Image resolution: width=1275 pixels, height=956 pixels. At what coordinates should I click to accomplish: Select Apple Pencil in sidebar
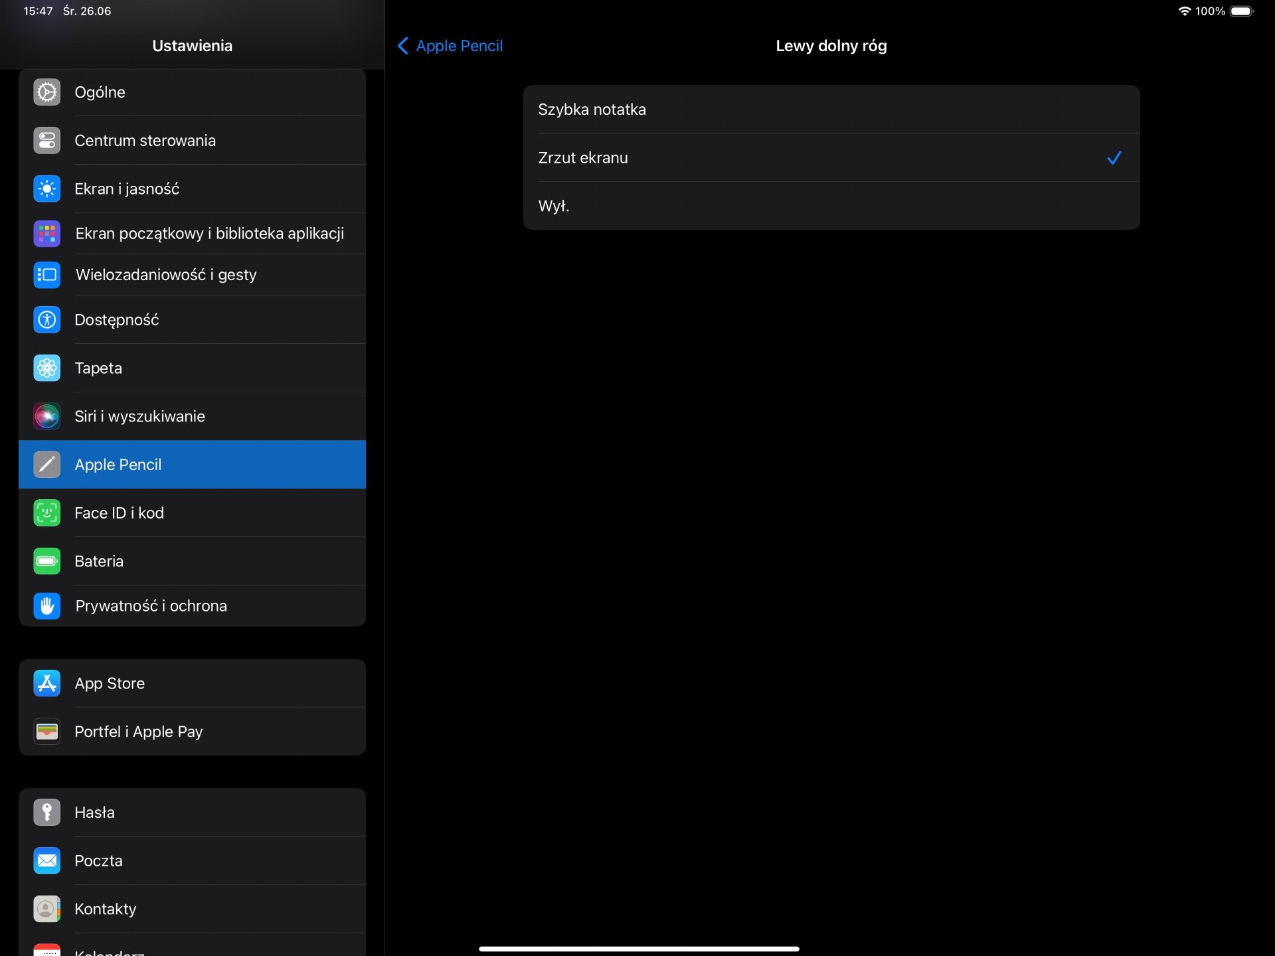(193, 465)
